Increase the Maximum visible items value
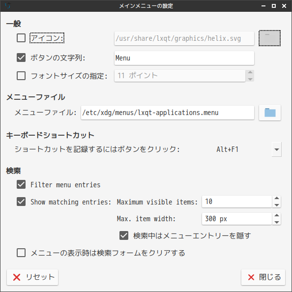Image resolution: width=292 pixels, height=292 pixels. click(277, 198)
